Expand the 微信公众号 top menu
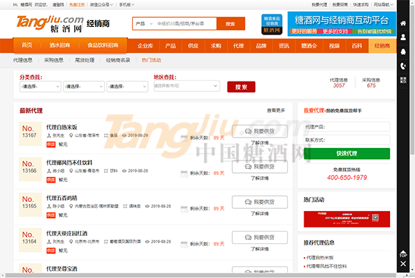 click(x=102, y=5)
